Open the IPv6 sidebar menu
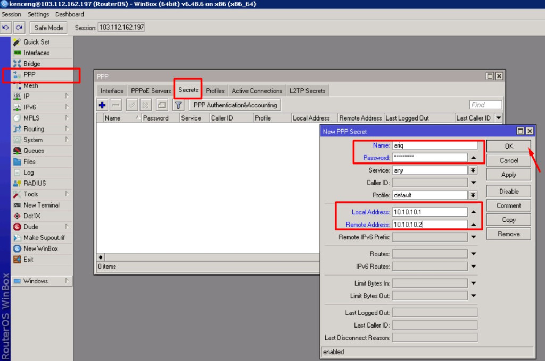545x361 pixels. [x=42, y=107]
